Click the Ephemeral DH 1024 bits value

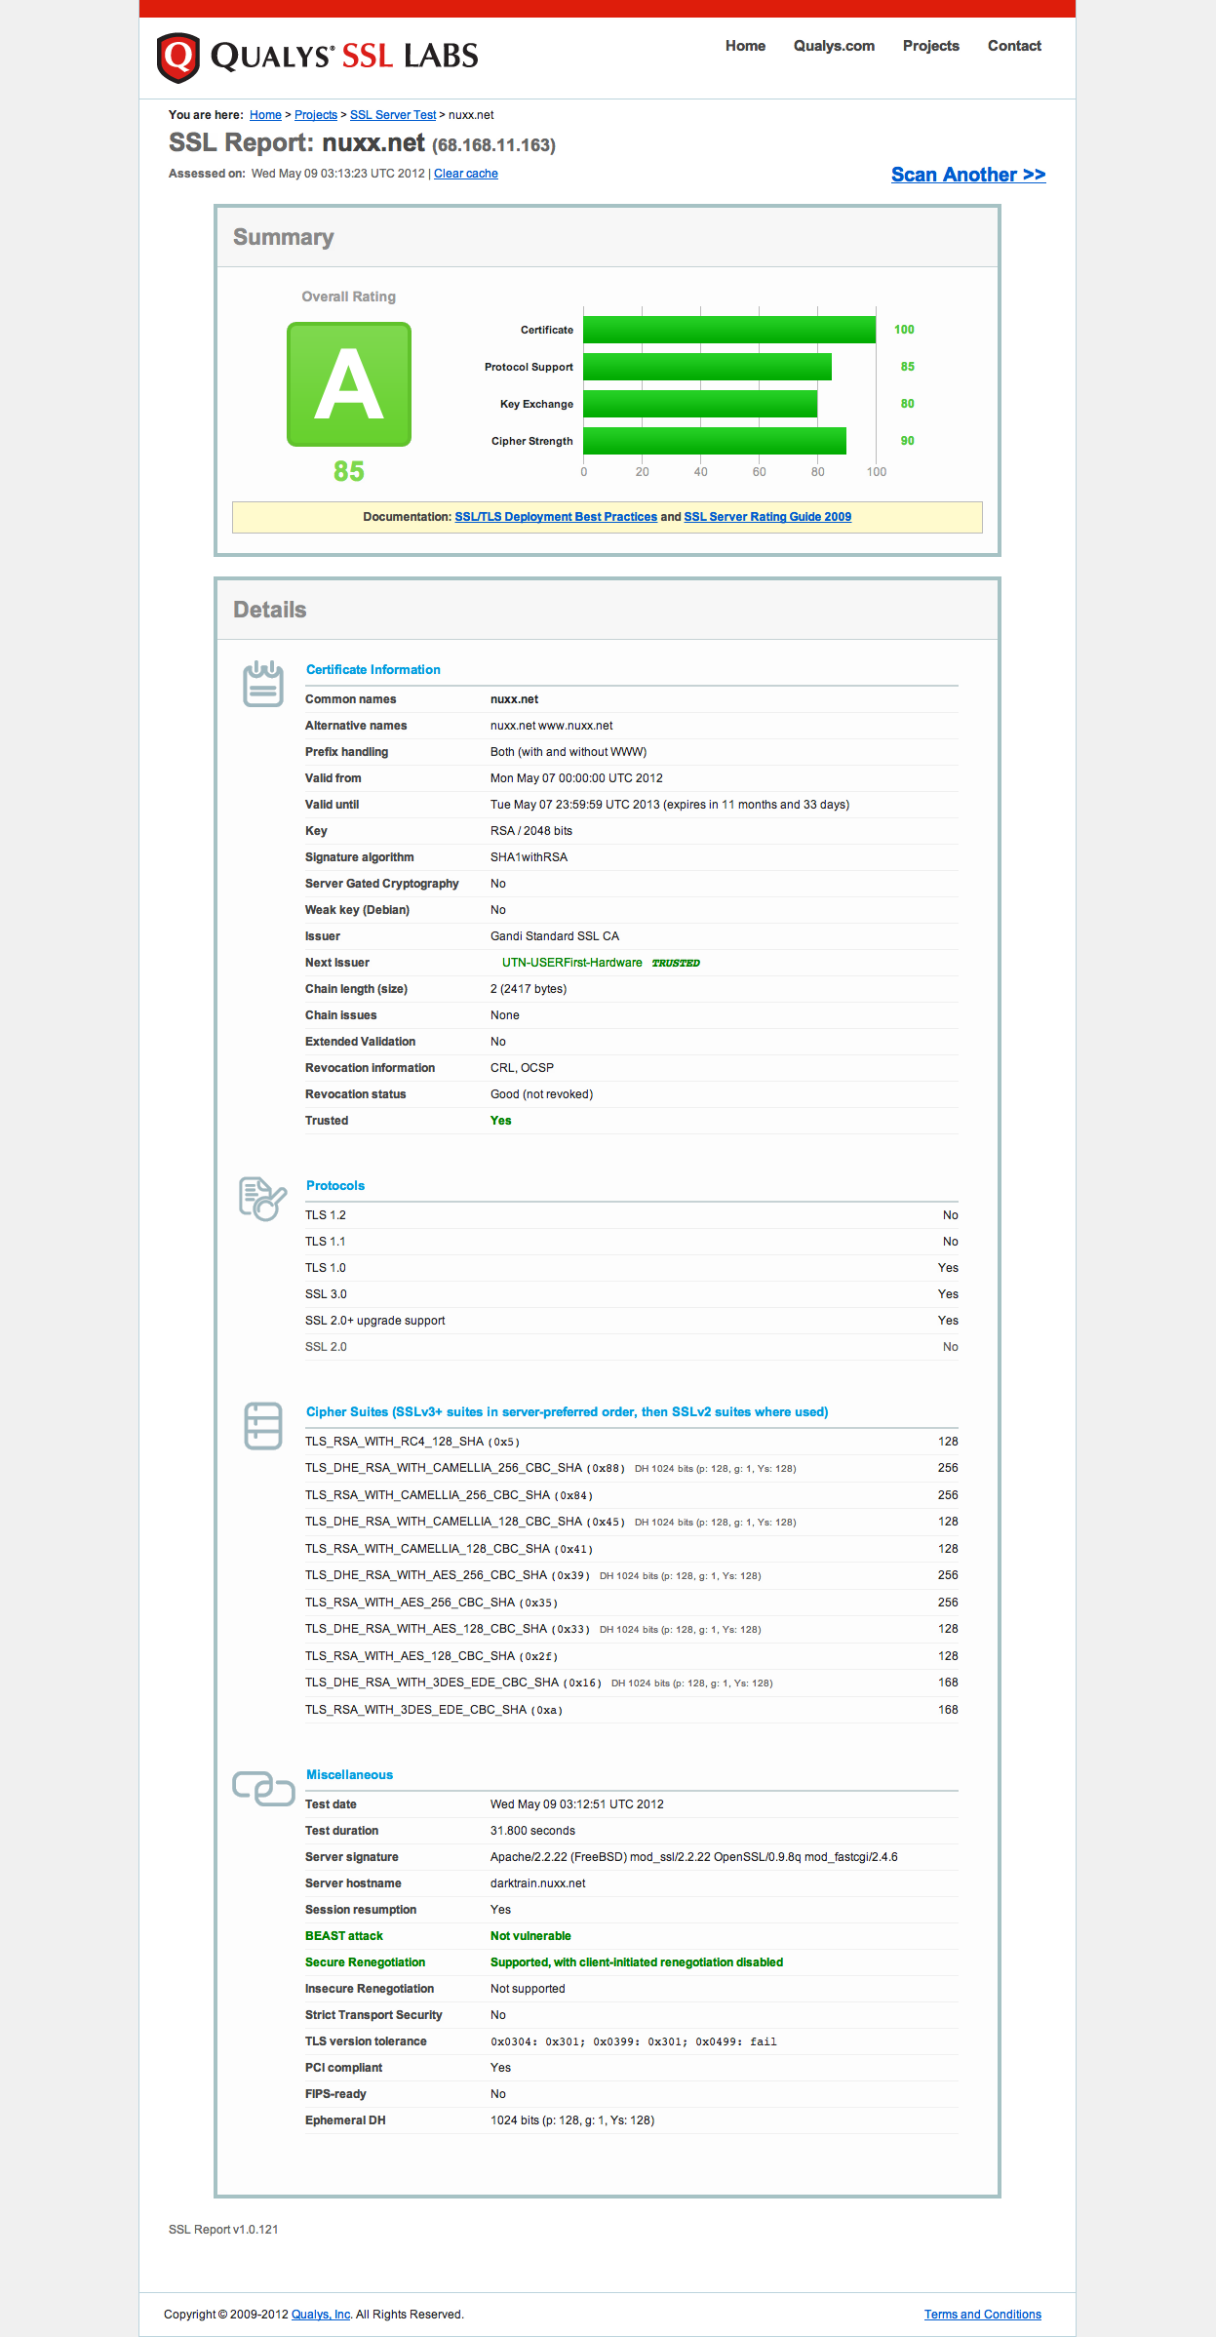click(x=572, y=2120)
